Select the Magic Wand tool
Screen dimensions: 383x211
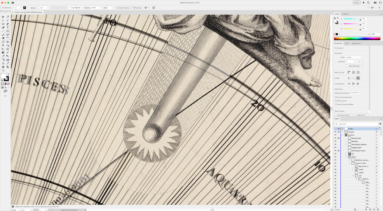click(8, 20)
